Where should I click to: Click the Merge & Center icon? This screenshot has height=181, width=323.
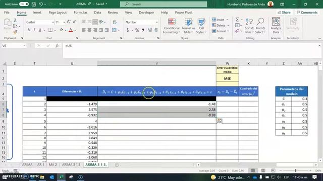pos(115,30)
